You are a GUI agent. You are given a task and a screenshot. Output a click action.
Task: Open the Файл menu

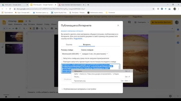pyautogui.click(x=10, y=24)
